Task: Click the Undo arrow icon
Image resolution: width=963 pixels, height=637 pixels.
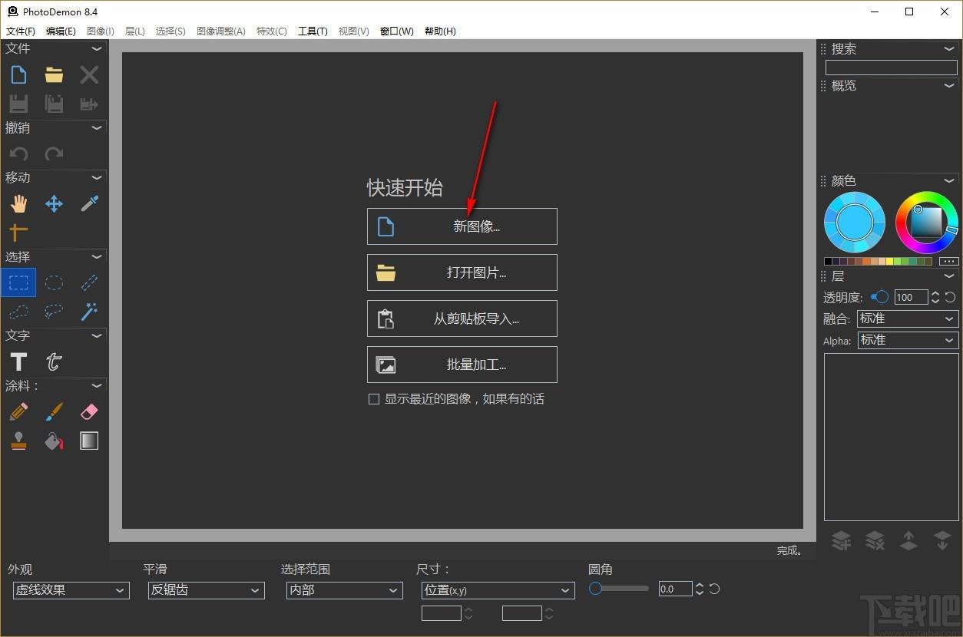Action: [18, 154]
